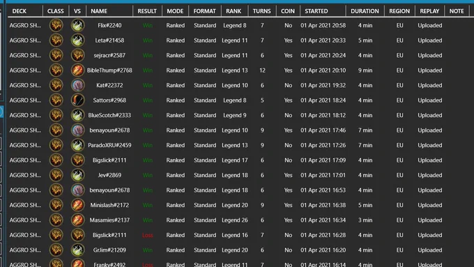This screenshot has width=474, height=267.
Task: Sort by RANK column header
Action: pyautogui.click(x=234, y=11)
